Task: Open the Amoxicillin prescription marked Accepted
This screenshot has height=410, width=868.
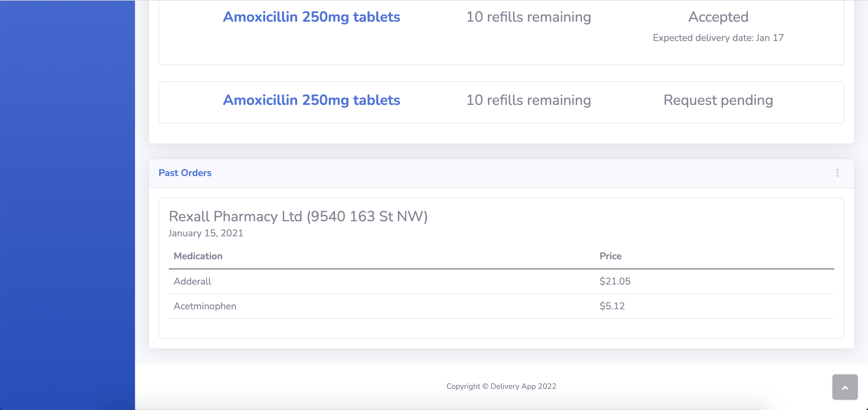Action: [x=311, y=17]
